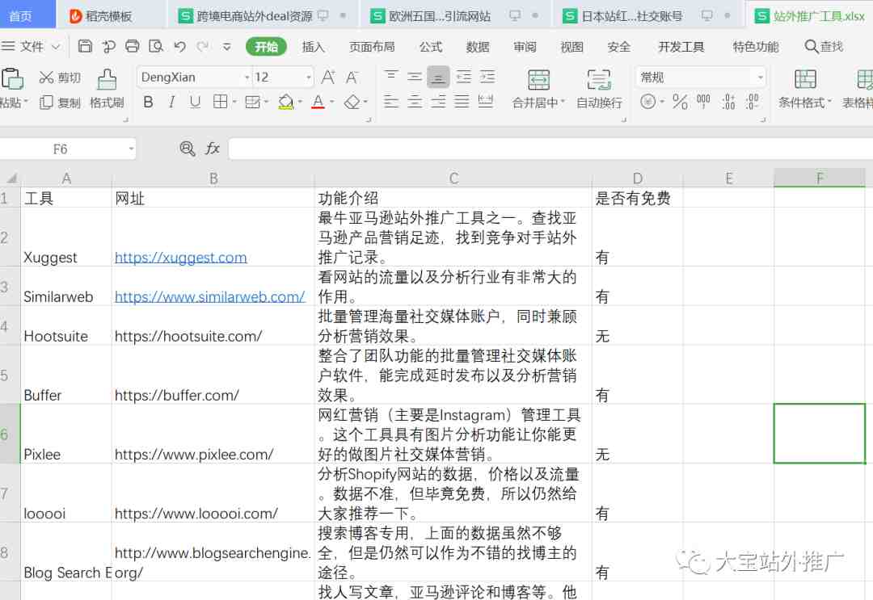
Task: Open the name box dropdown arrow
Action: tap(132, 149)
